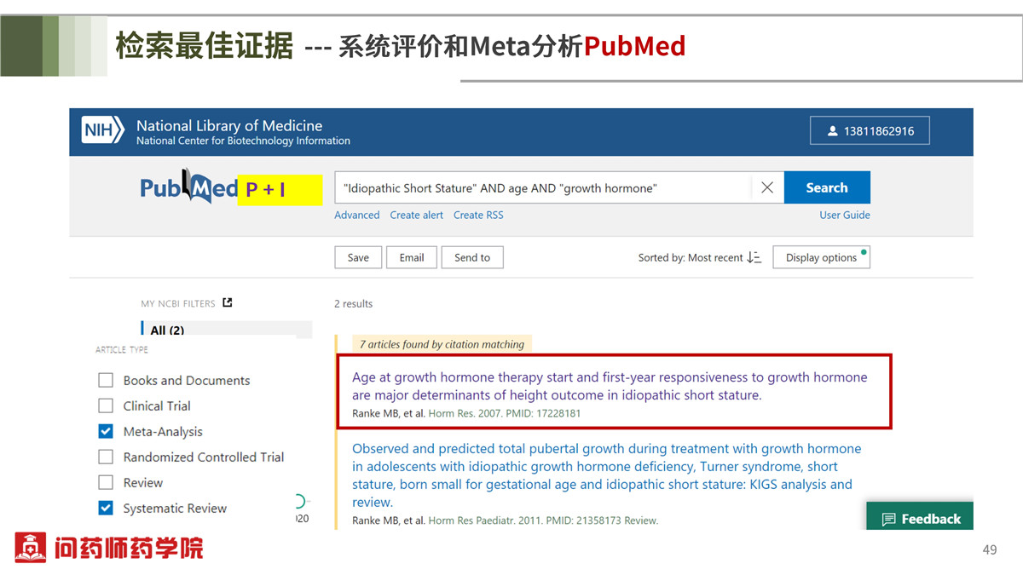
Task: Check the Books and Documents checkbox
Action: click(x=106, y=380)
